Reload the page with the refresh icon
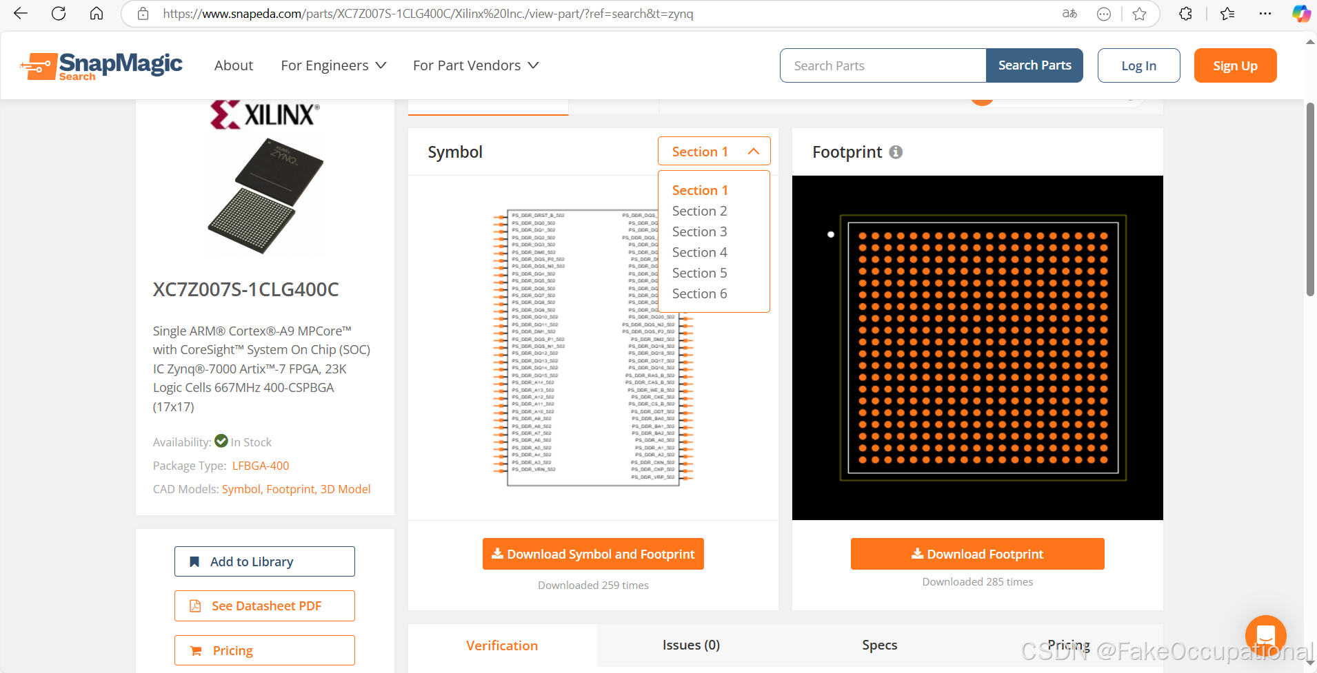This screenshot has height=673, width=1317. click(59, 13)
